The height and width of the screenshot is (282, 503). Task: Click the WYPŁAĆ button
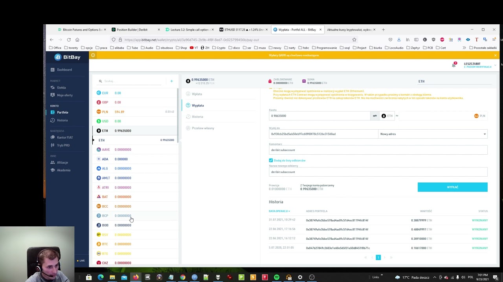(x=453, y=187)
